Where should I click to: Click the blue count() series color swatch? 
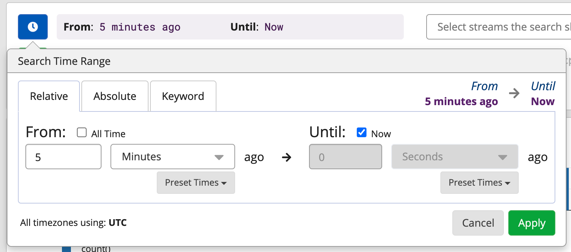(66, 249)
